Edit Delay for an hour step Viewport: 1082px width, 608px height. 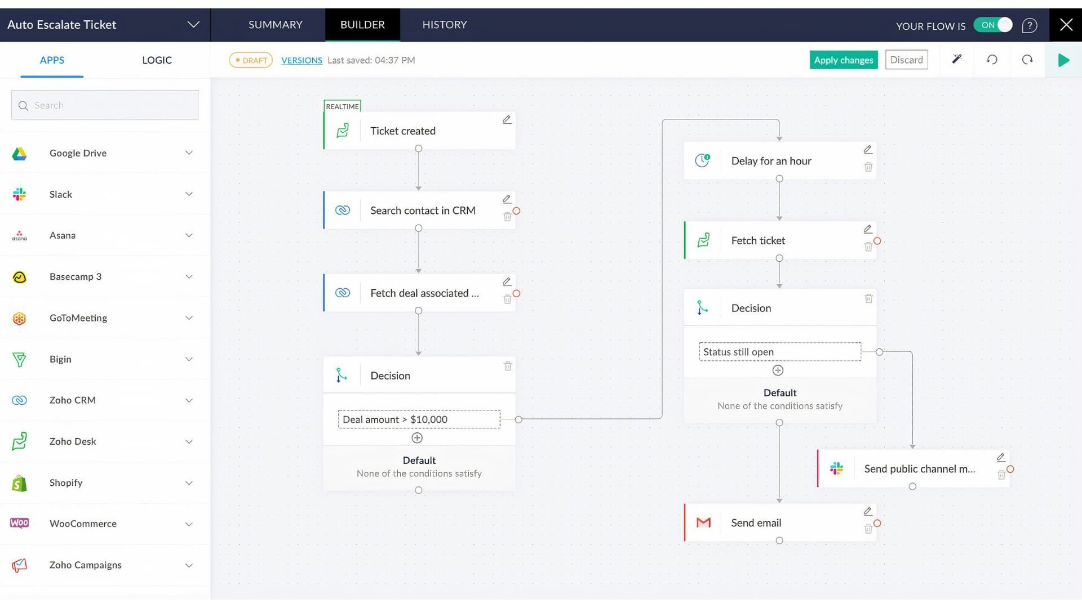click(868, 150)
